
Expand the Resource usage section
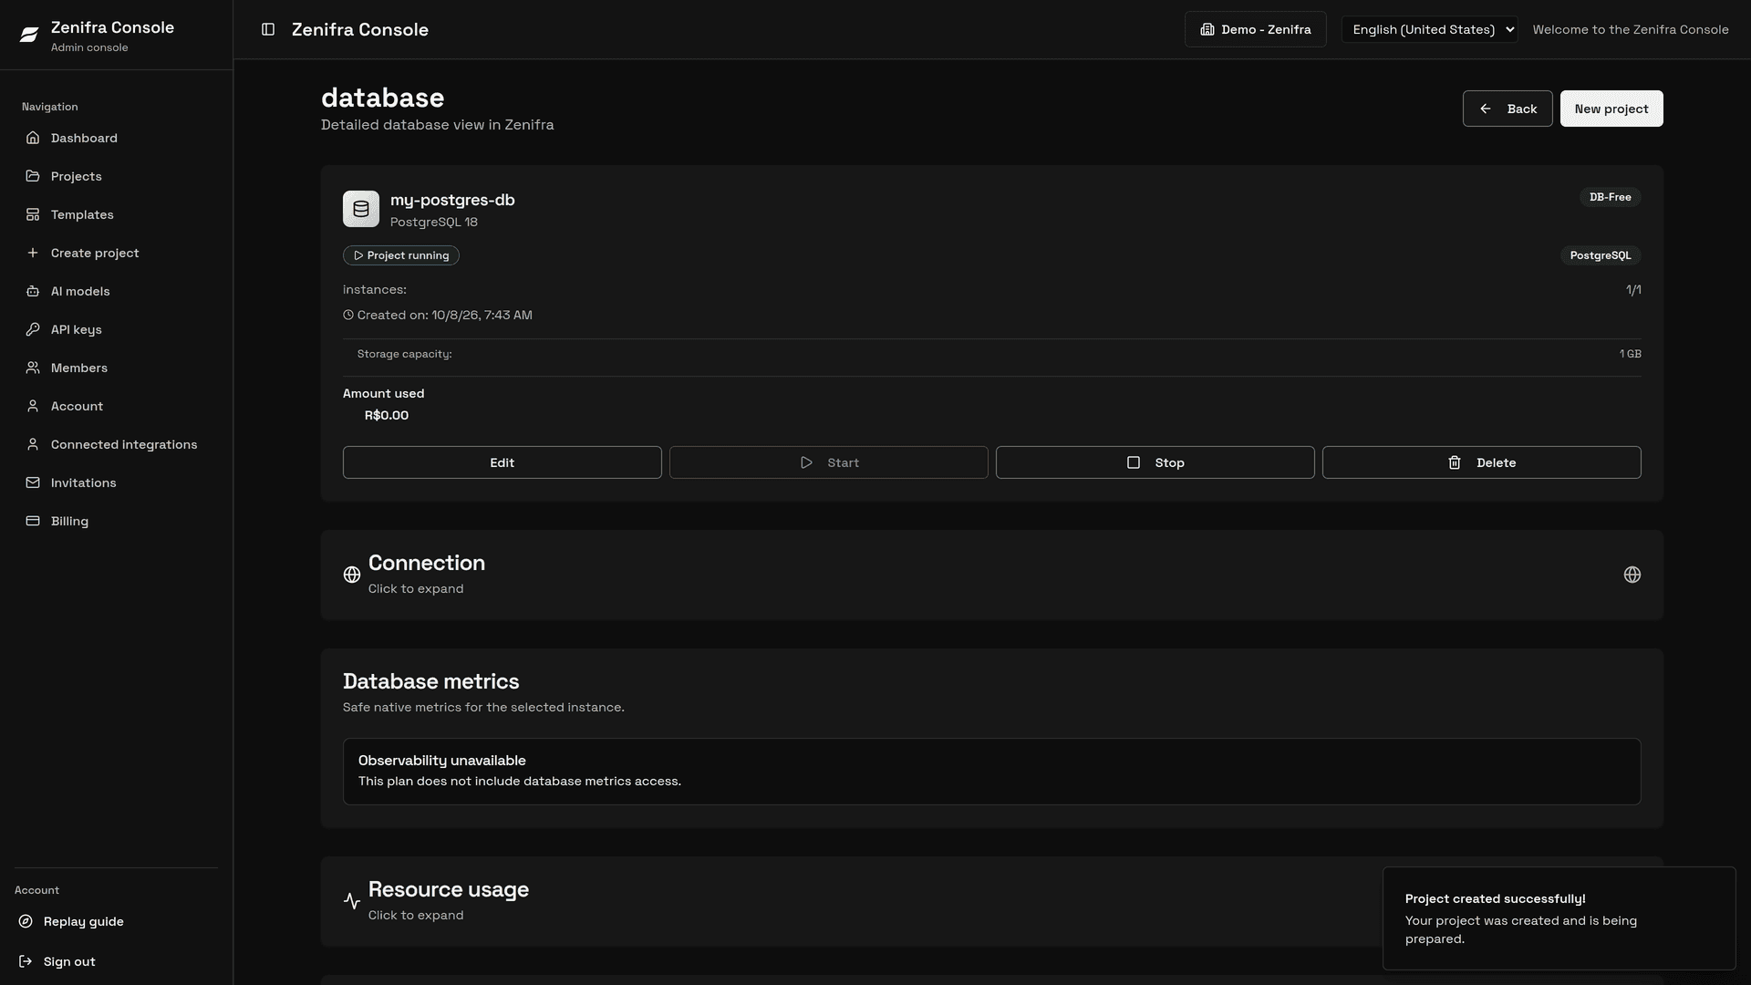point(992,901)
